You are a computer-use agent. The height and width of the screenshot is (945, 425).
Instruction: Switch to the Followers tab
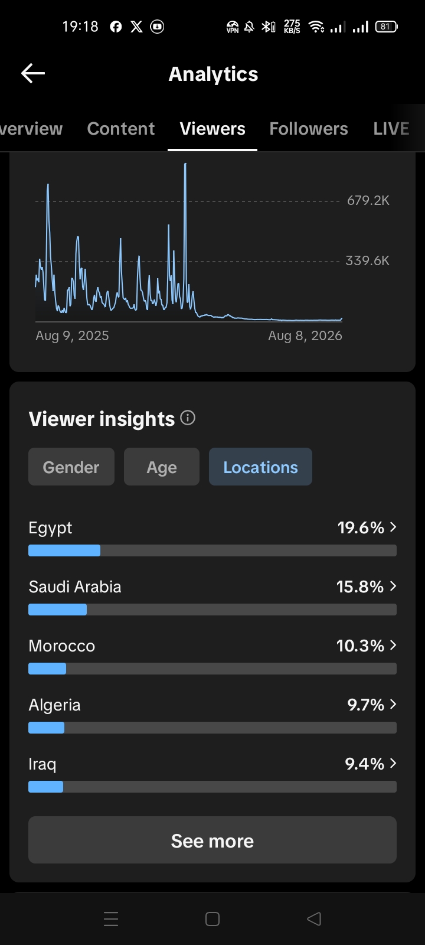point(309,129)
